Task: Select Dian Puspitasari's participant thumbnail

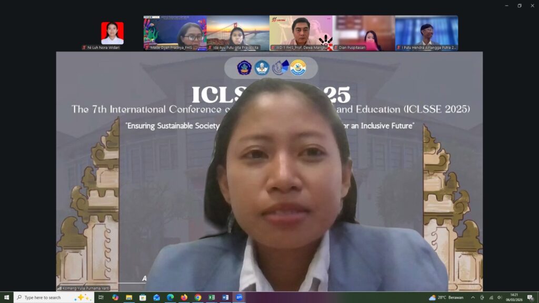Action: 364,33
